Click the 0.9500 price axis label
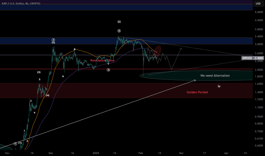The width and height of the screenshot is (265, 156). click(x=259, y=117)
